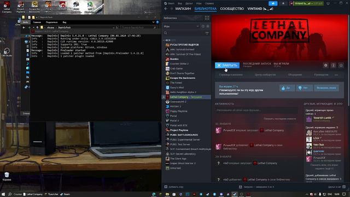This screenshot has height=197, width=350.
Task: Recommend the game with the Да thumbs-up
Action: point(287,88)
